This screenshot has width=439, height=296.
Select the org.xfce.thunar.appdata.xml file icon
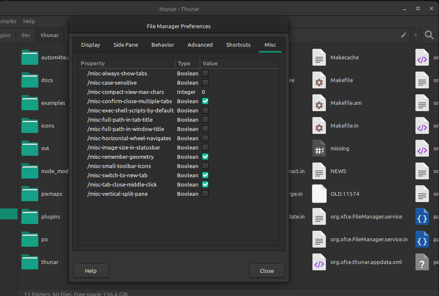[319, 262]
